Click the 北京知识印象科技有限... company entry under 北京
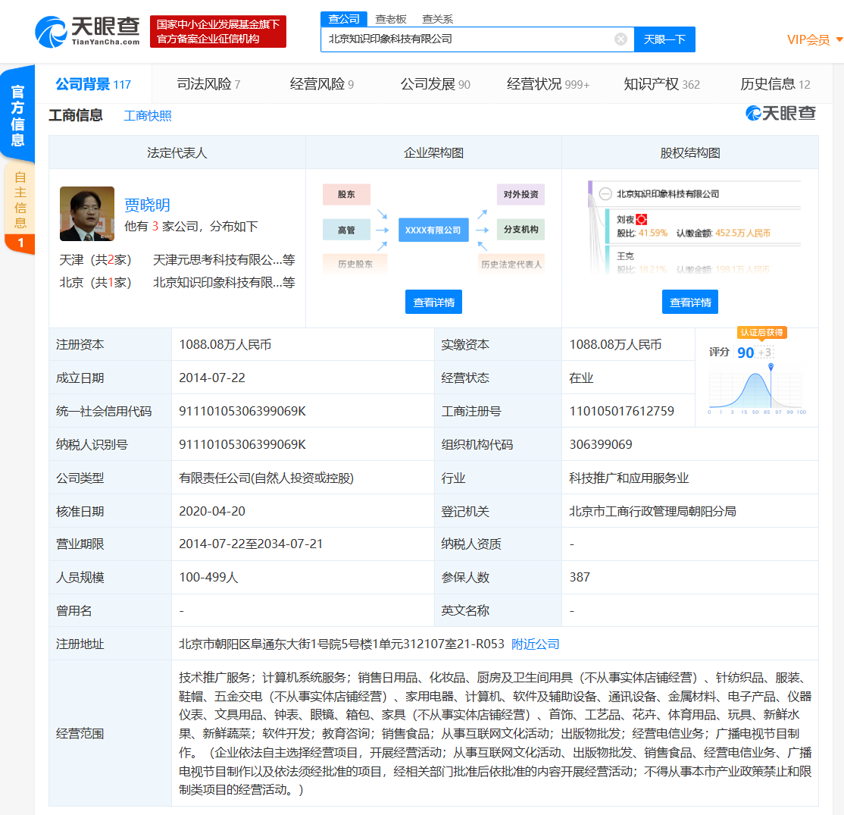This screenshot has height=815, width=844. pos(224,283)
